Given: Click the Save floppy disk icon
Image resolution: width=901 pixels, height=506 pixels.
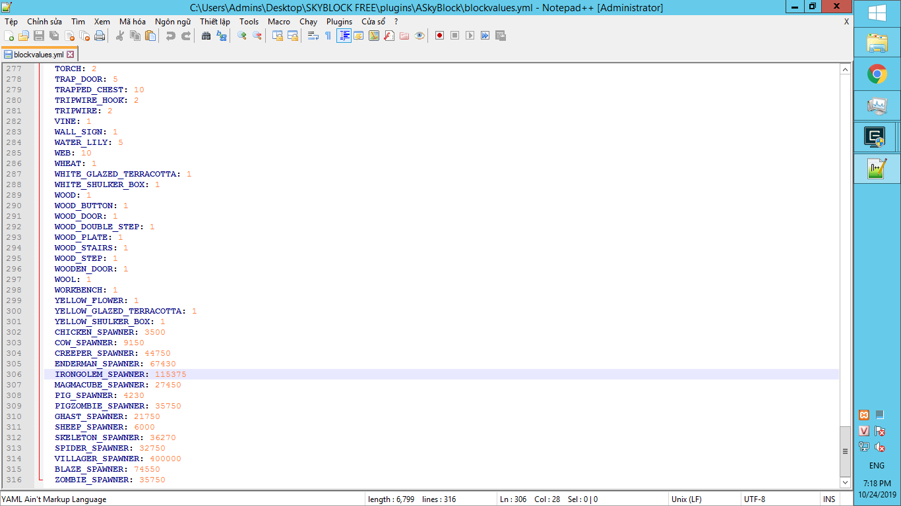Looking at the screenshot, I should (39, 36).
